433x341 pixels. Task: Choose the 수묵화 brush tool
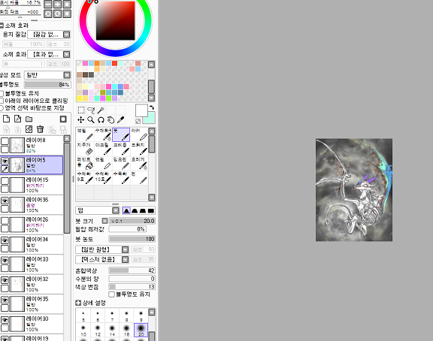[121, 178]
